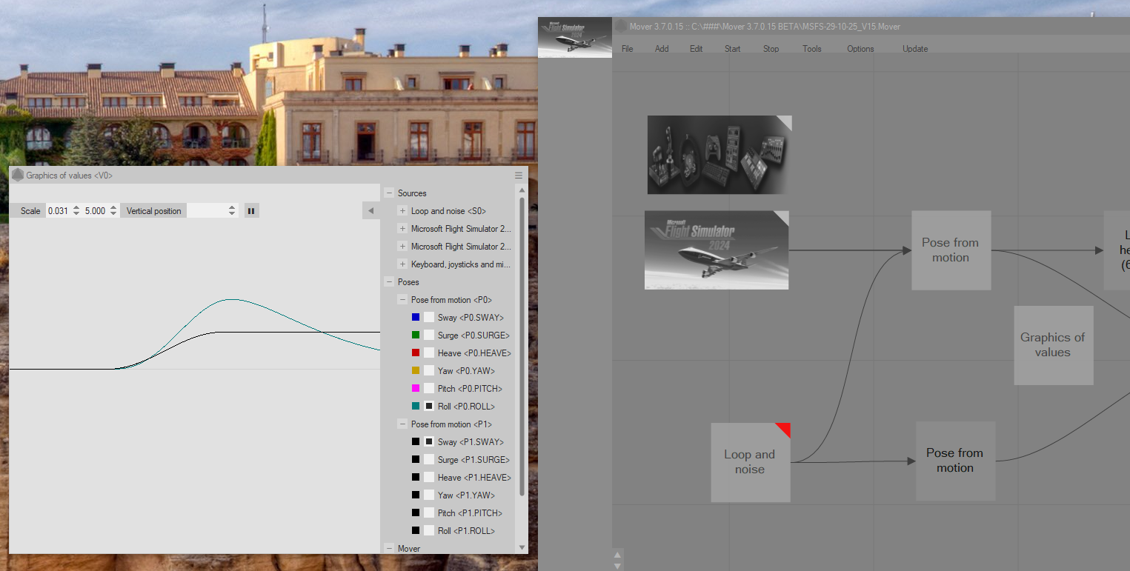Select the upper Pose from motion node
Viewport: 1130px width, 571px height.
pyautogui.click(x=951, y=250)
